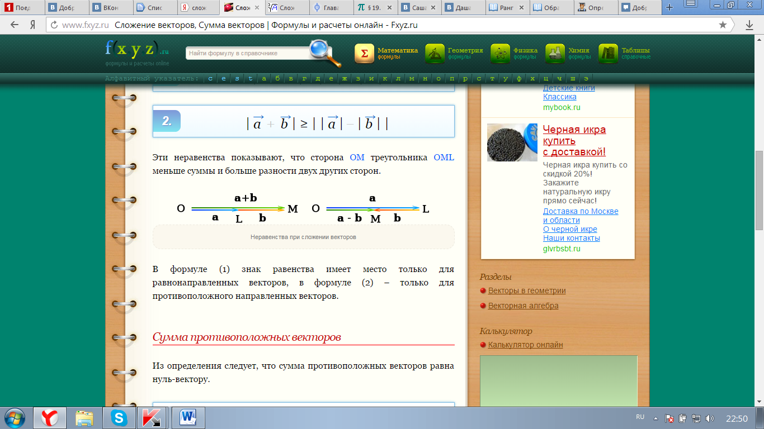Click the blue OM link in text
764x429 pixels.
(357, 158)
